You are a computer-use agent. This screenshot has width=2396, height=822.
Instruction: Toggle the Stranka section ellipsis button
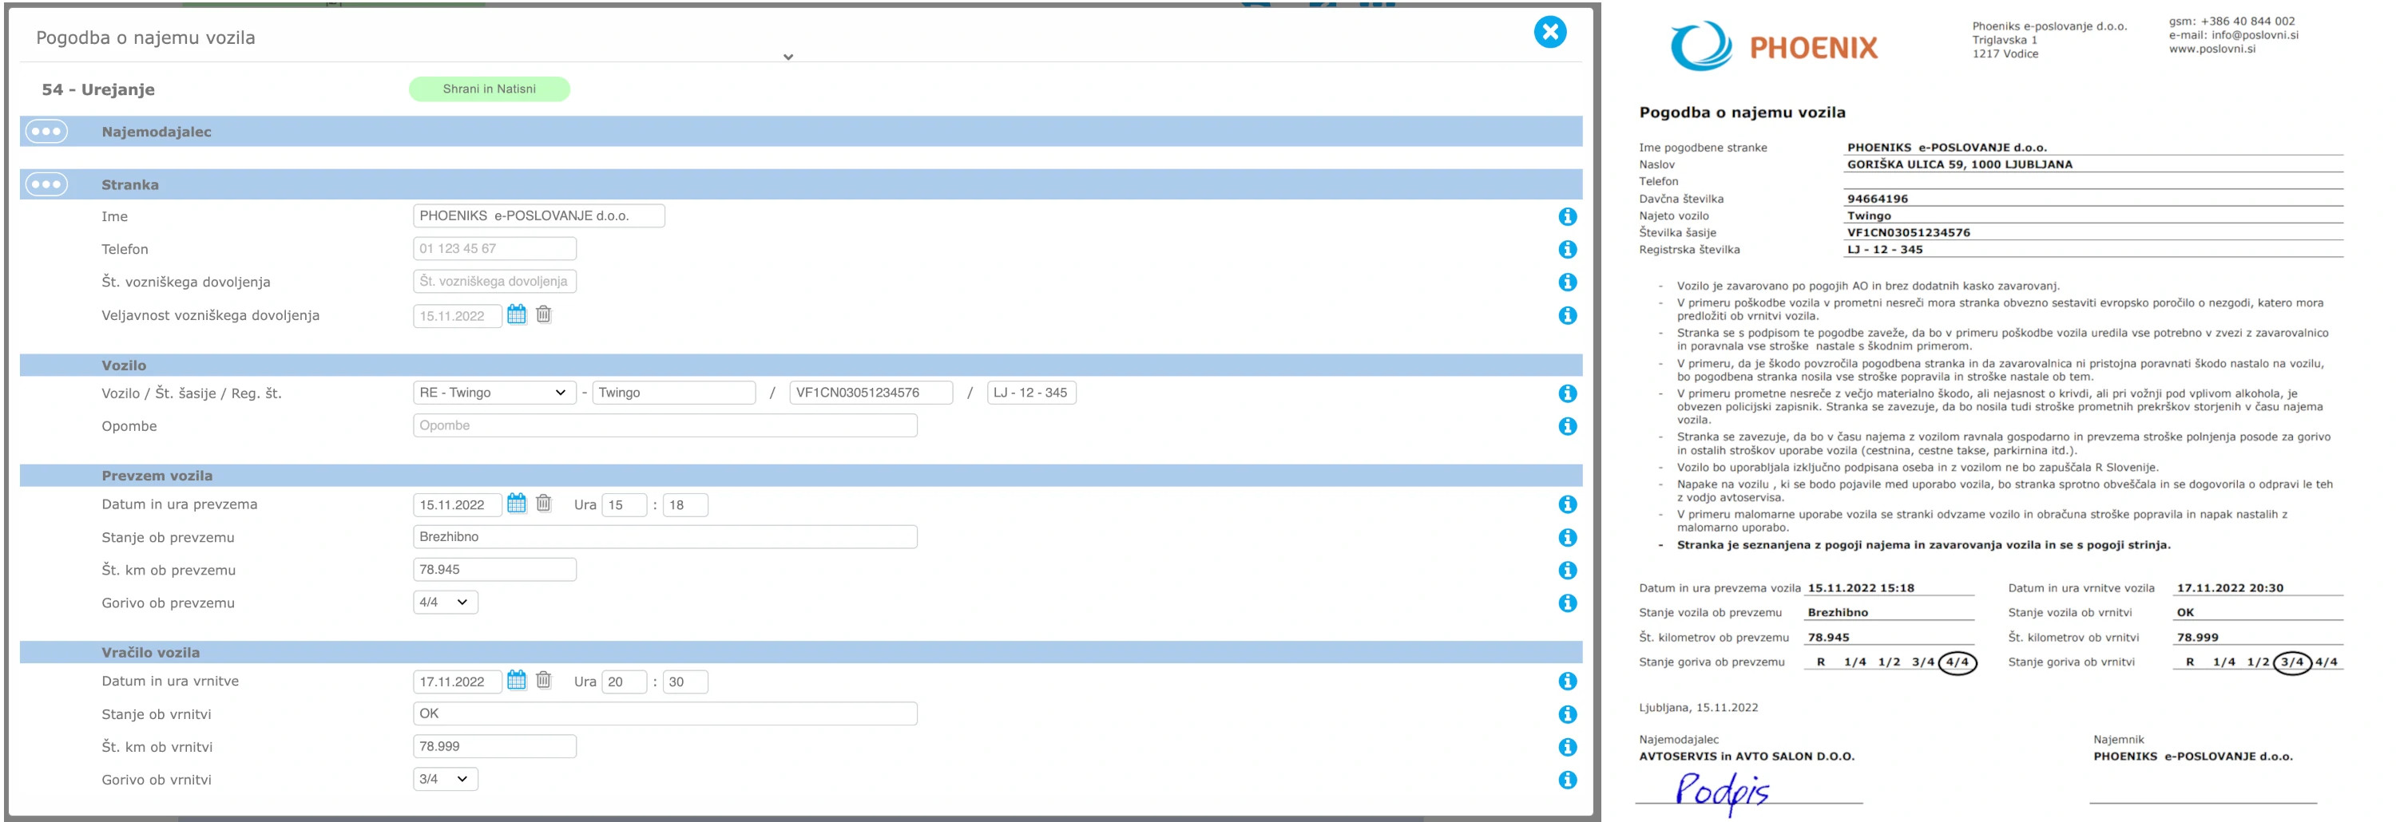[46, 185]
